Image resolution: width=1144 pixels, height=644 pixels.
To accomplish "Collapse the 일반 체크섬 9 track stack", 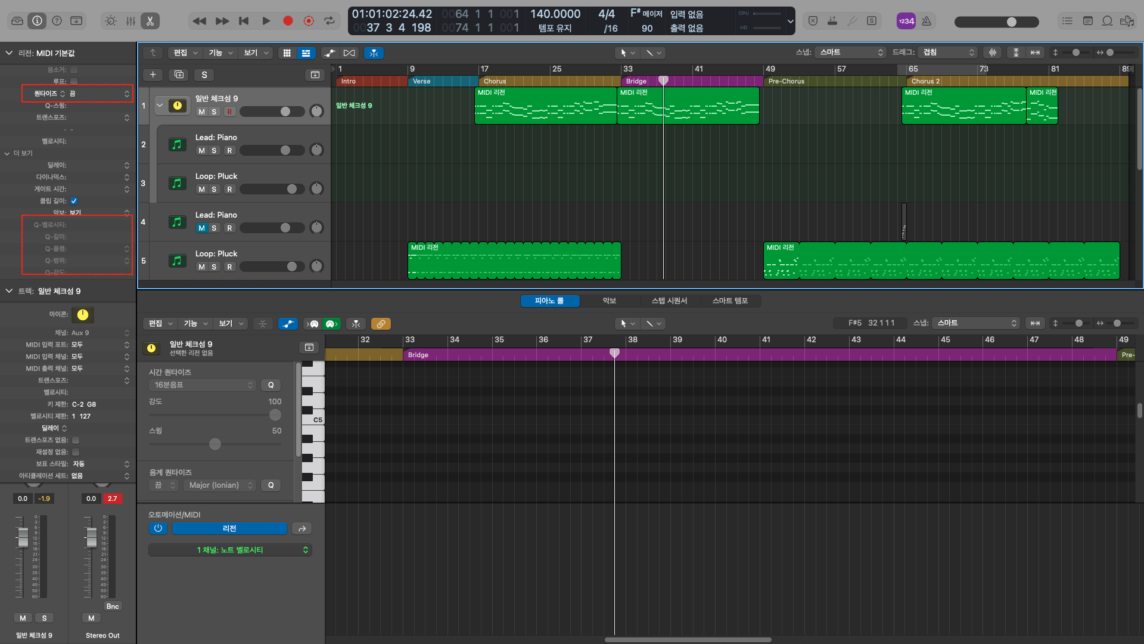I will pos(160,106).
